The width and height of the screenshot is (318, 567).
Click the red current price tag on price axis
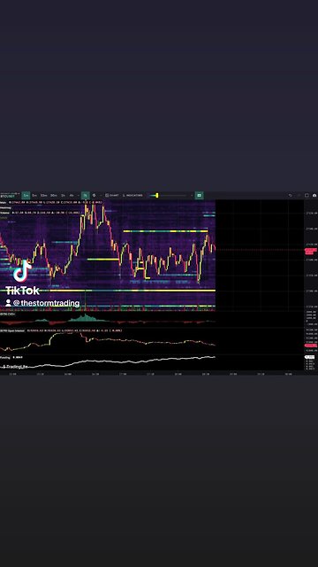pyautogui.click(x=311, y=250)
